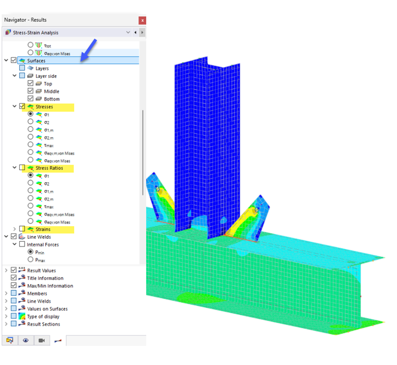
Task: Open the Display tab eye icon
Action: 26,340
